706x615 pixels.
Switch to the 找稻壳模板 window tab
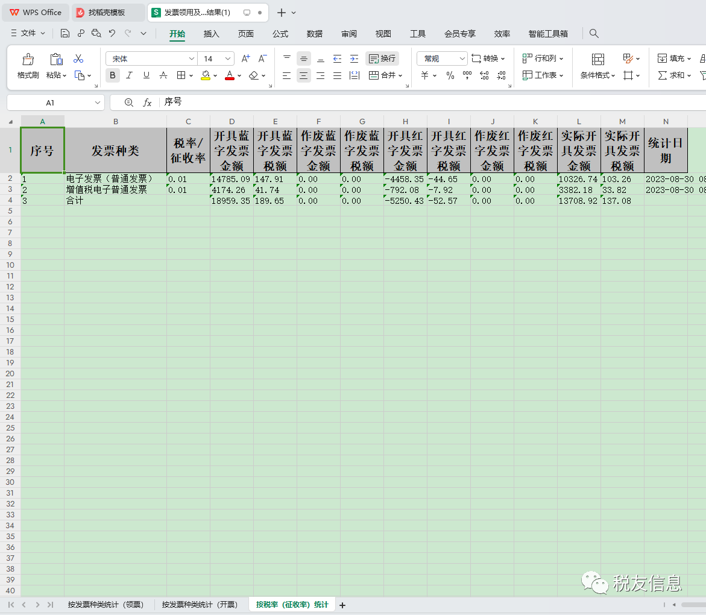(108, 13)
